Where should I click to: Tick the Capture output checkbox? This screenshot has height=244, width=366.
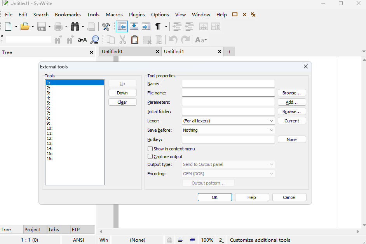(150, 157)
